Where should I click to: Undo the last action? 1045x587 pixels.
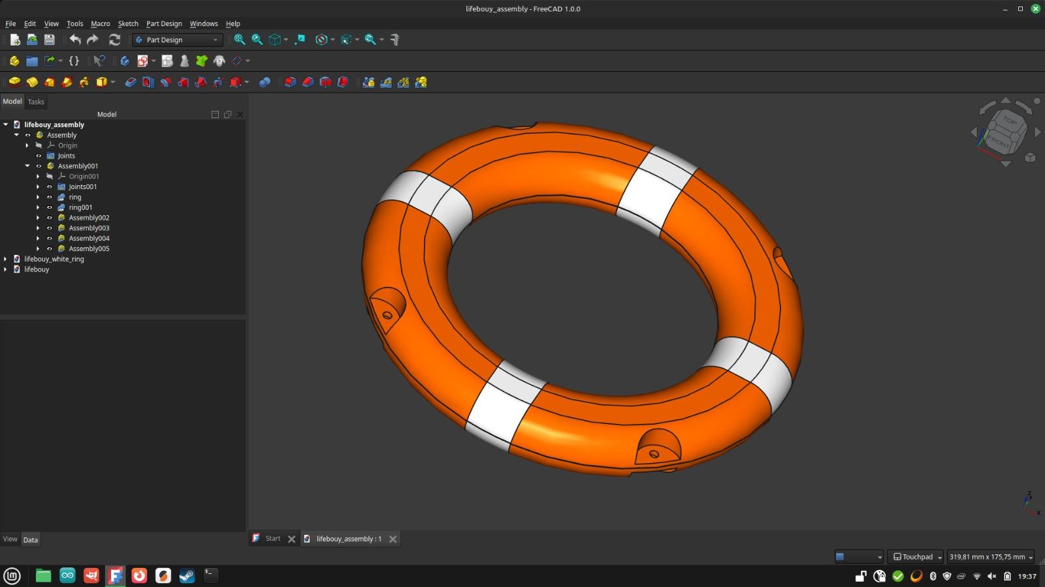75,40
